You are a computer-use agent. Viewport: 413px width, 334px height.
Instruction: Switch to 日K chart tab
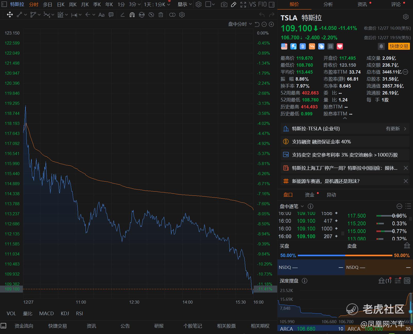(61, 4)
